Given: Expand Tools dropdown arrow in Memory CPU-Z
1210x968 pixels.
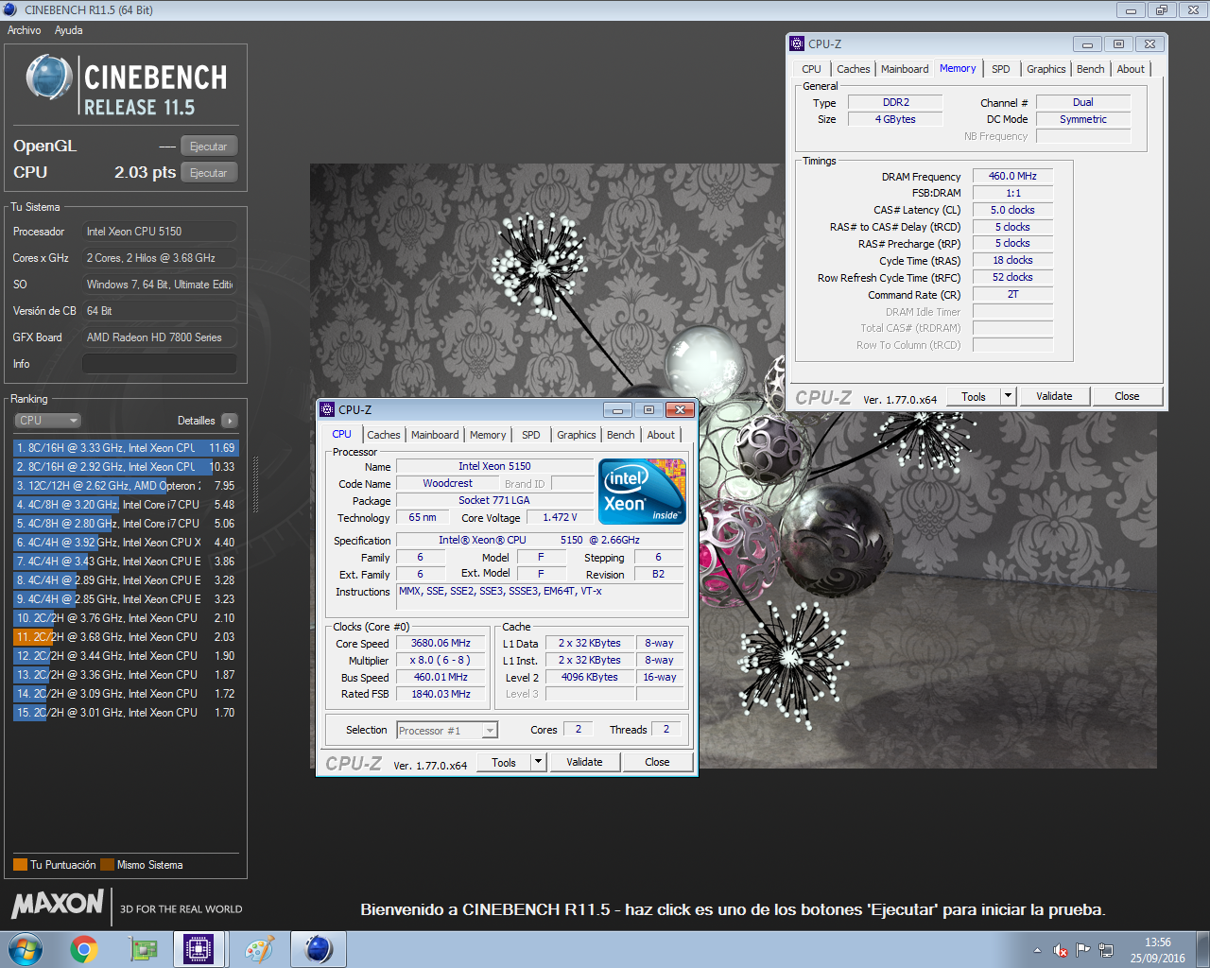Looking at the screenshot, I should click(1009, 397).
